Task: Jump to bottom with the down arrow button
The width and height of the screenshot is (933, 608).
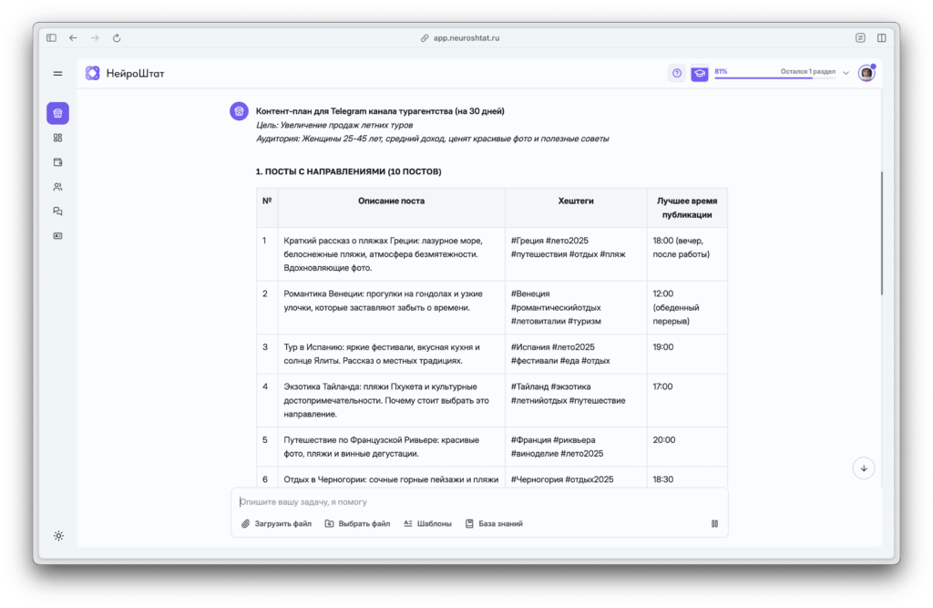Action: pos(864,468)
